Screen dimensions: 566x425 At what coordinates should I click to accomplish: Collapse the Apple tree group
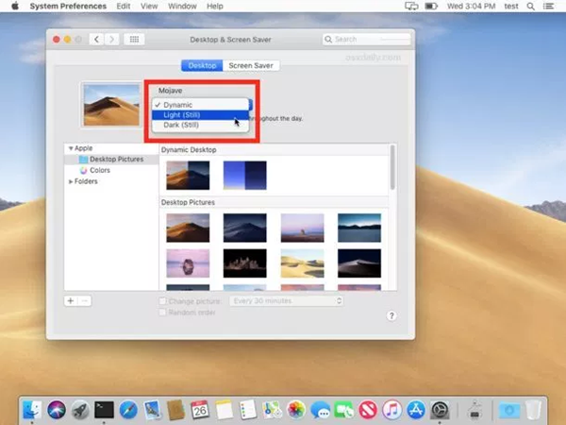point(71,148)
